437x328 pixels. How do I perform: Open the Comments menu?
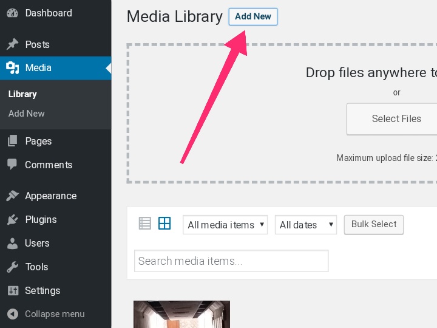49,165
